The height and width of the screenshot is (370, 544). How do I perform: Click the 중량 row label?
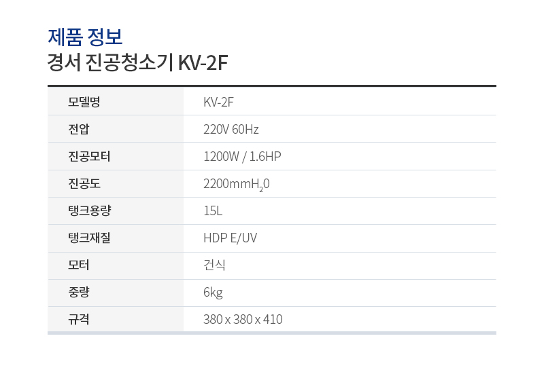pyautogui.click(x=78, y=292)
